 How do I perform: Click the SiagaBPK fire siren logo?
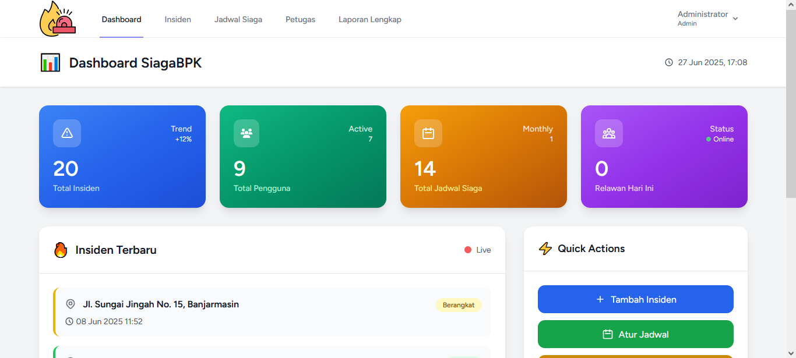pyautogui.click(x=58, y=19)
